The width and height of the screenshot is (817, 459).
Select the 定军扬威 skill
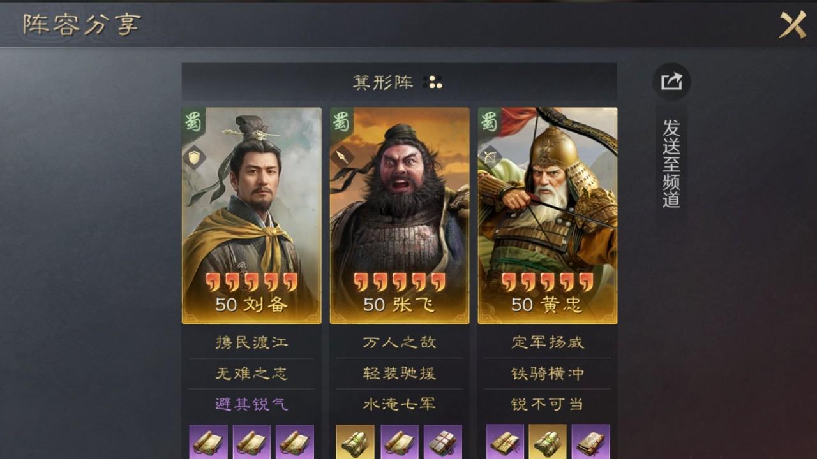(x=548, y=342)
